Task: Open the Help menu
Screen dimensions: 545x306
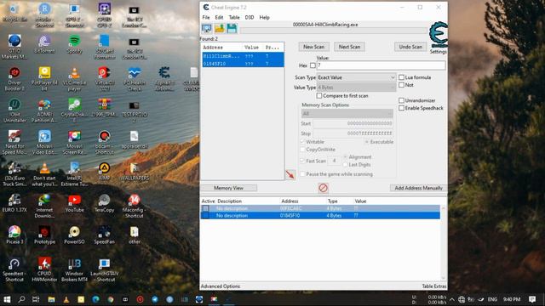Action: click(x=264, y=17)
